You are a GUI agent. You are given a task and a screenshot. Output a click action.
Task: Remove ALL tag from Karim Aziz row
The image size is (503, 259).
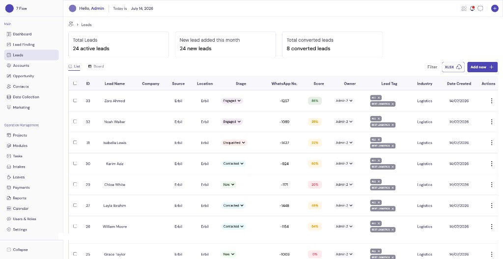click(379, 161)
